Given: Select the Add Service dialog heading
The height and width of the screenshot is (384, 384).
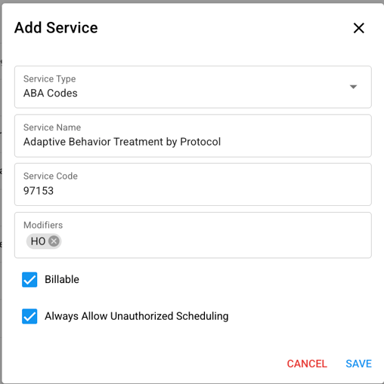Looking at the screenshot, I should click(56, 28).
